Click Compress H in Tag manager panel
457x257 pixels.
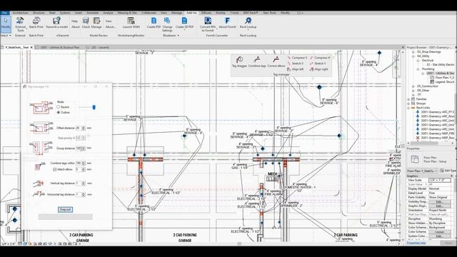320,58
